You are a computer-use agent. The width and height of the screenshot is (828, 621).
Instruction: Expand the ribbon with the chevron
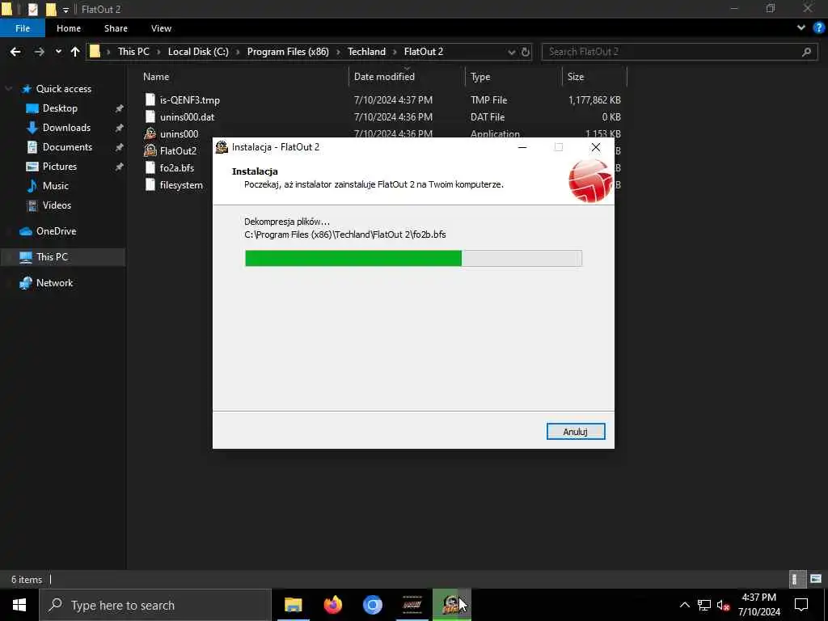[801, 28]
